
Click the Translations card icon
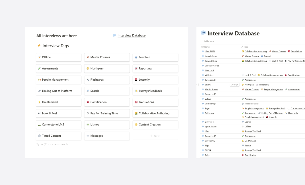[x=136, y=102]
